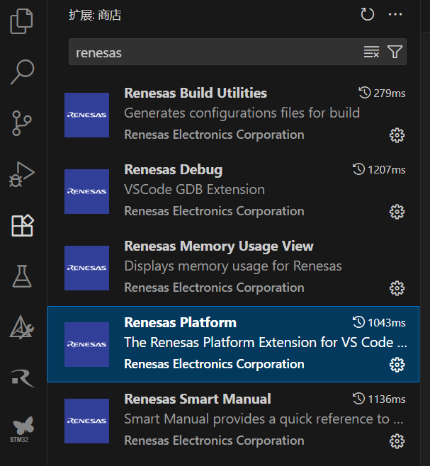
Task: Open the filter extensions funnel menu
Action: tap(395, 52)
